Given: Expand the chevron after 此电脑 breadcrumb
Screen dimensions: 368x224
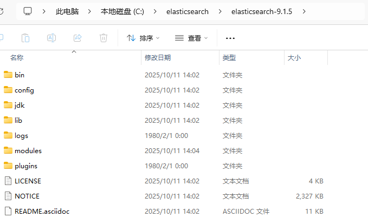Looking at the screenshot, I should tap(89, 11).
